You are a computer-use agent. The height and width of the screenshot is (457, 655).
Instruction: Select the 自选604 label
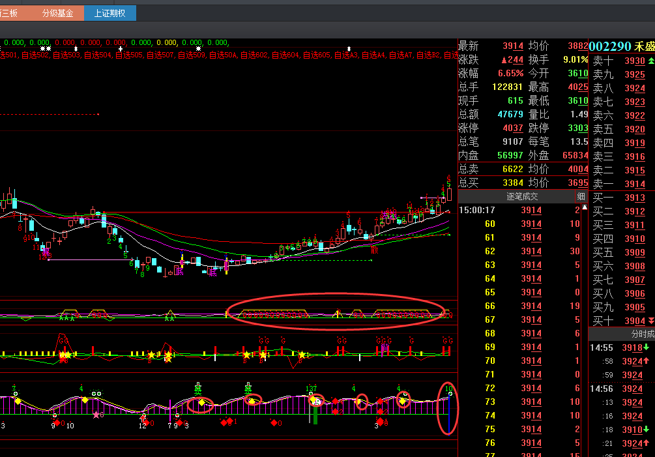[285, 55]
